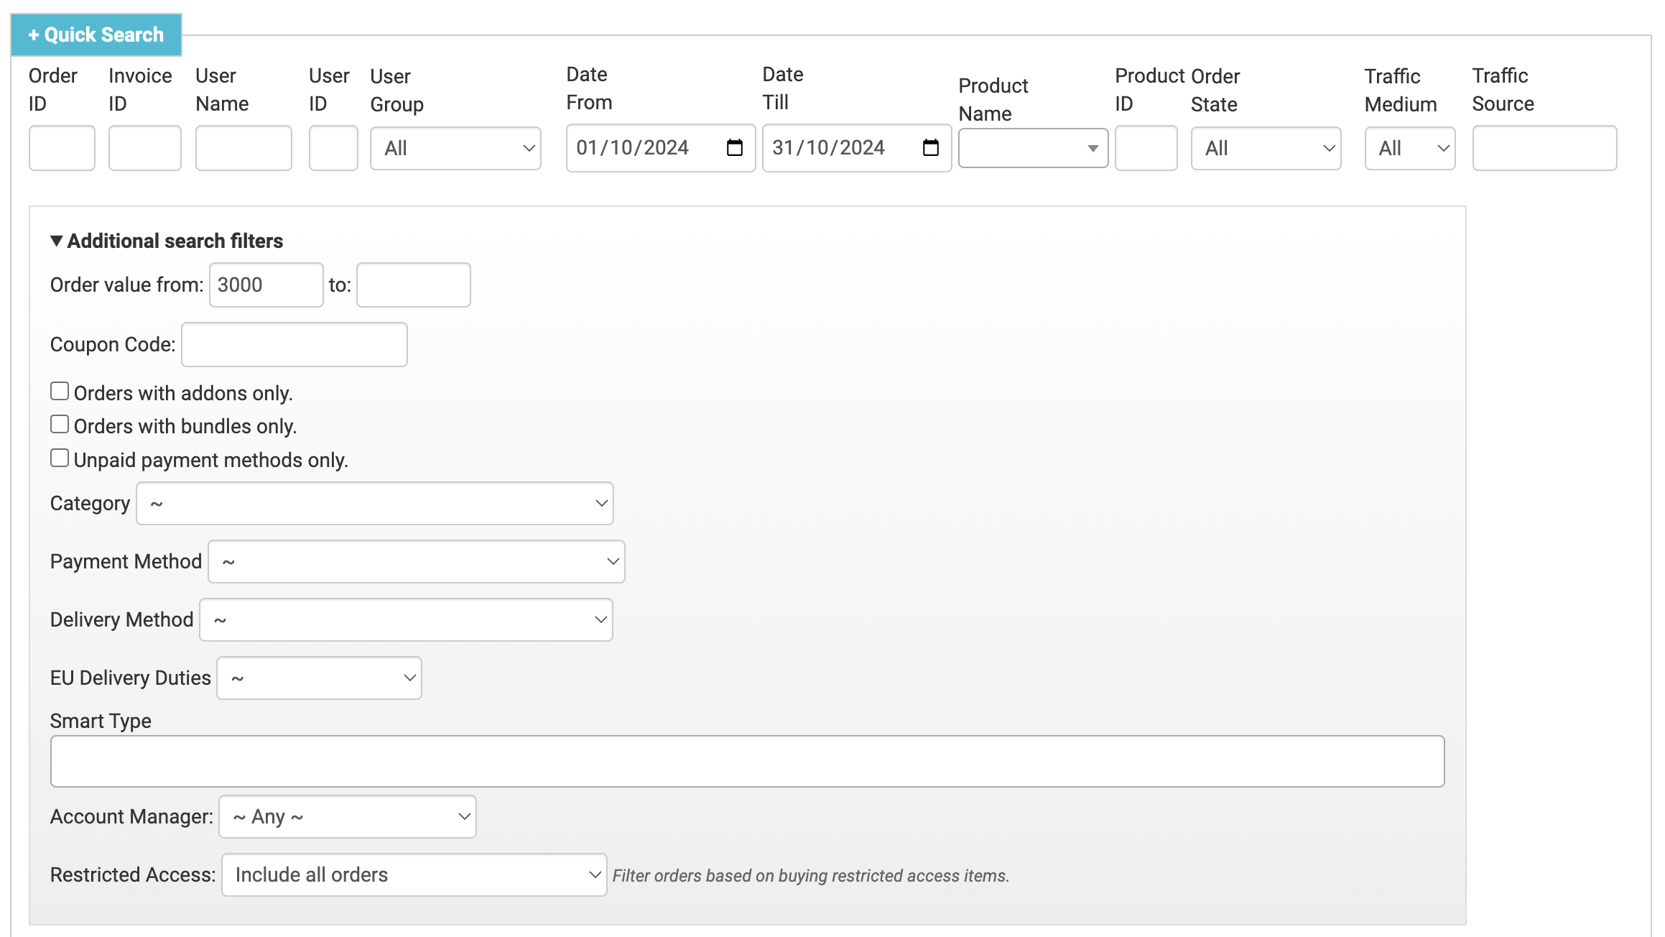Open the Product Name combo box arrow
This screenshot has height=937, width=1665.
click(1093, 149)
